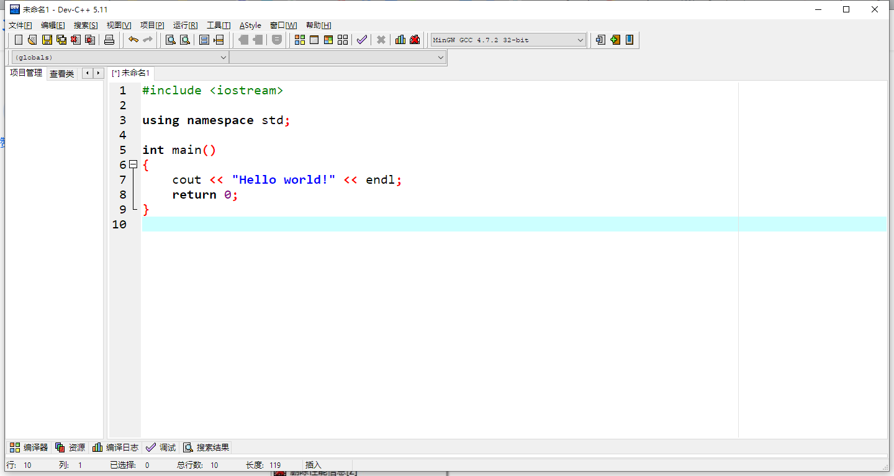Click the Close All files icon
Viewport: 894px width, 476px height.
(x=90, y=40)
